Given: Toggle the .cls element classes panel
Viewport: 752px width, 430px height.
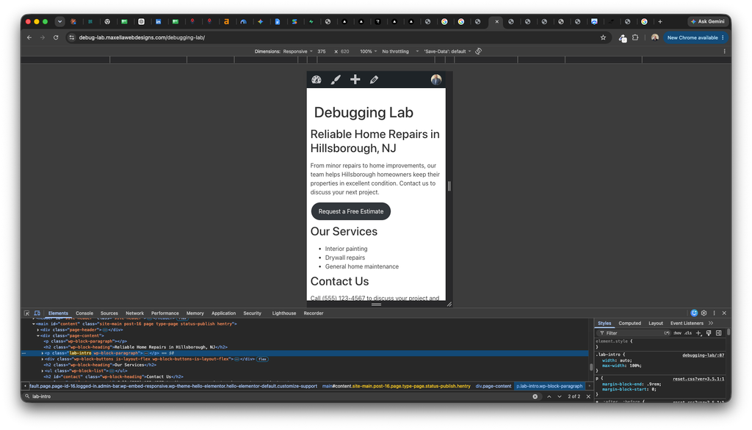Looking at the screenshot, I should [x=688, y=332].
